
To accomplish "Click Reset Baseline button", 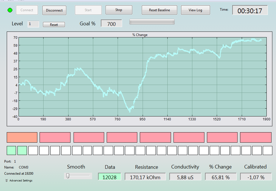I will [159, 10].
